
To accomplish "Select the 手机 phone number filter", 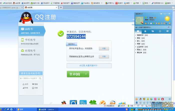I will 25,88.
